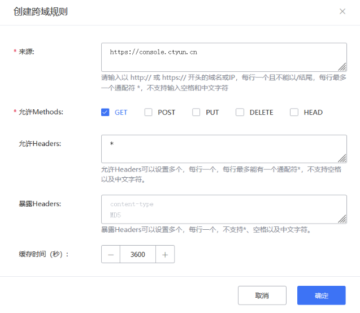Click the 允许Headers field label
360x313 pixels.
40,144
